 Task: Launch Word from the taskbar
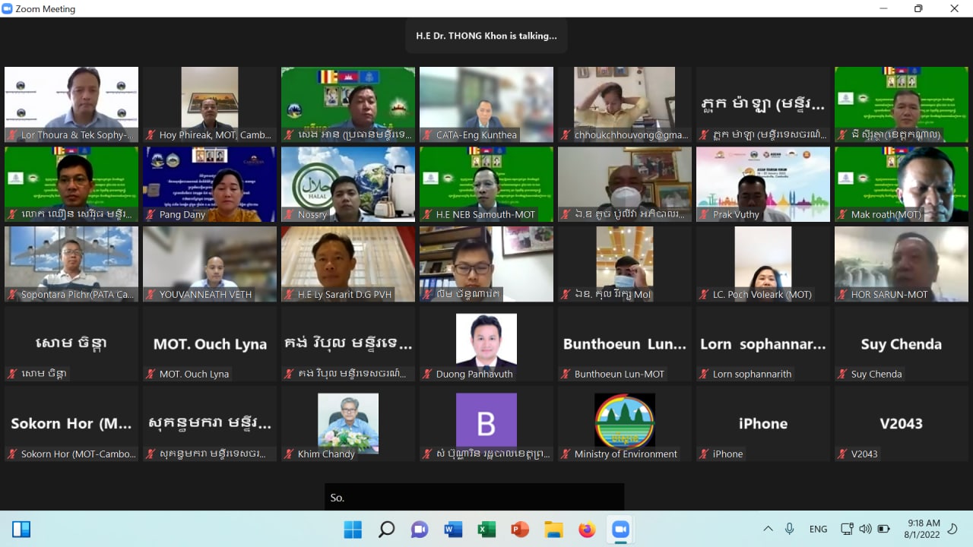[453, 530]
